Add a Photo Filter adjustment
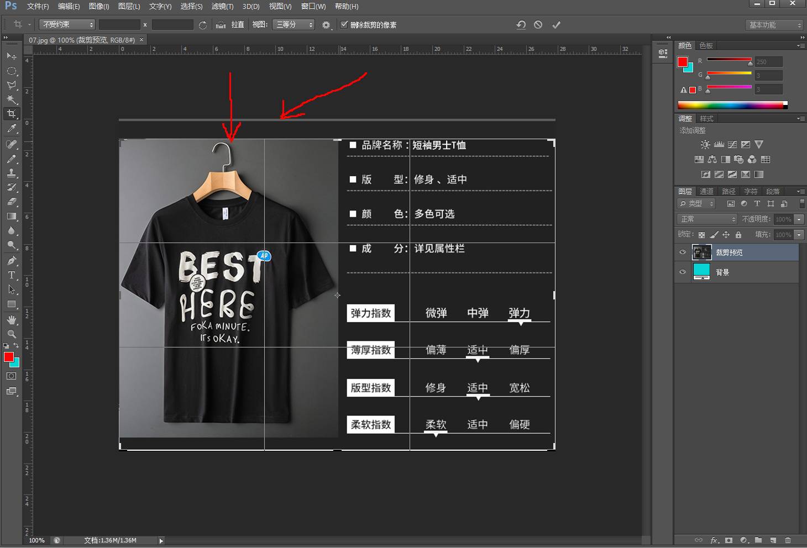Image resolution: width=807 pixels, height=548 pixels. pyautogui.click(x=738, y=160)
